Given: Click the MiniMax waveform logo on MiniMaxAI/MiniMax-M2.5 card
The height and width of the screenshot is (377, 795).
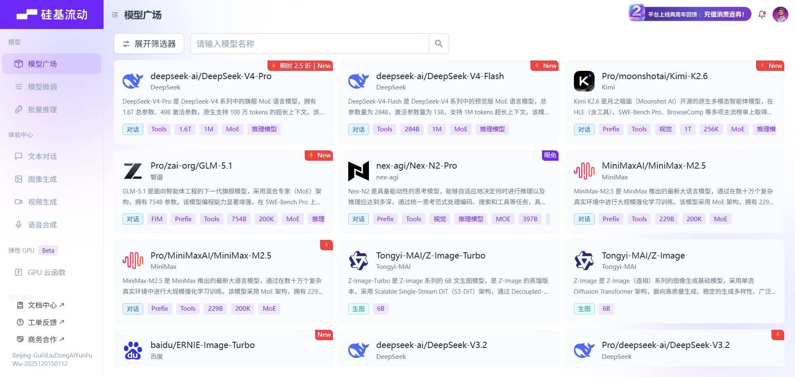Looking at the screenshot, I should pyautogui.click(x=584, y=171).
